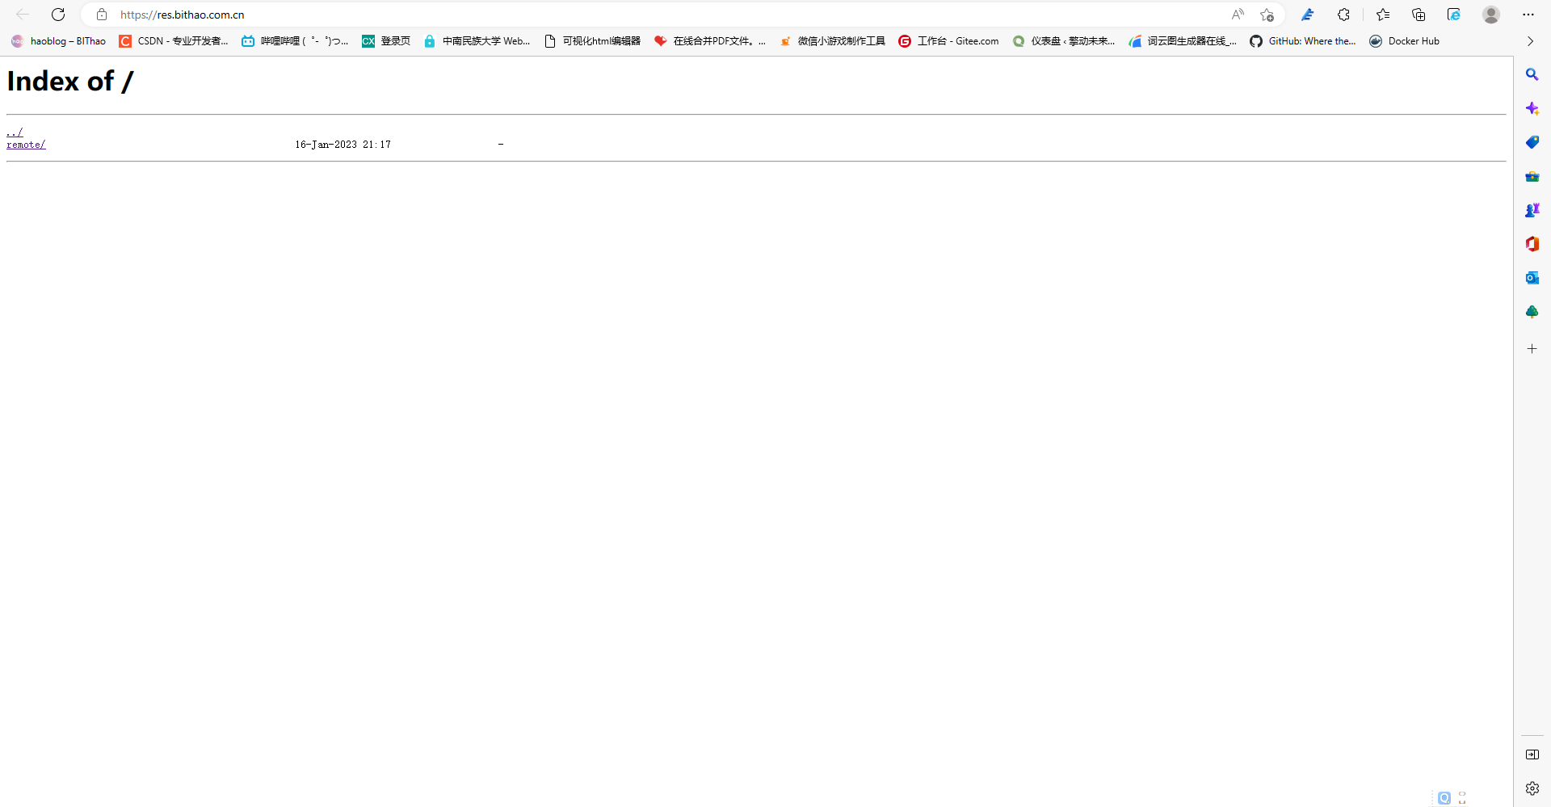This screenshot has height=807, width=1551.
Task: Open the Settings and more menu
Action: pos(1528,15)
